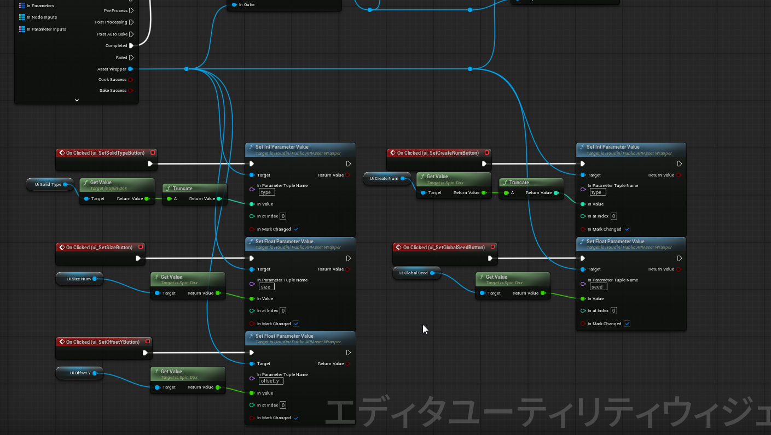This screenshot has width=771, height=435.
Task: Click the Asset Wrapper output pin
Action: (130, 69)
